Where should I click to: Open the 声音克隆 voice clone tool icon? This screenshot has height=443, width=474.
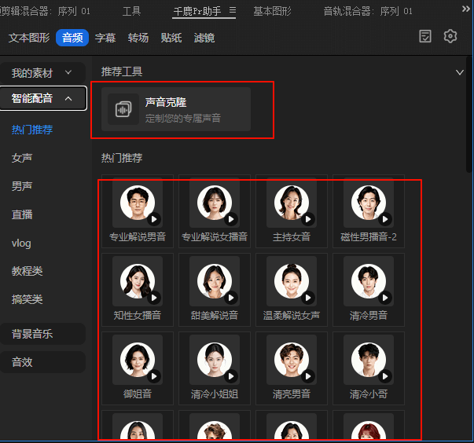123,109
